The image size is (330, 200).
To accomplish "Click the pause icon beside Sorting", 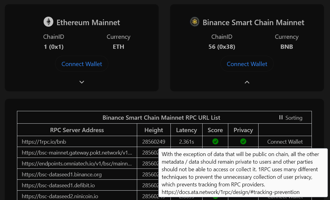I will click(x=281, y=117).
